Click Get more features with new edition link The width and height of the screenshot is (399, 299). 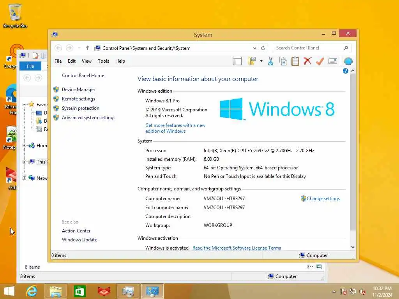pos(175,128)
